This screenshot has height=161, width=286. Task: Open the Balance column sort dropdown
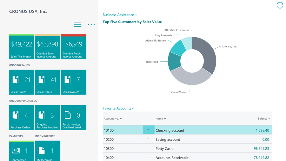[x=264, y=119]
